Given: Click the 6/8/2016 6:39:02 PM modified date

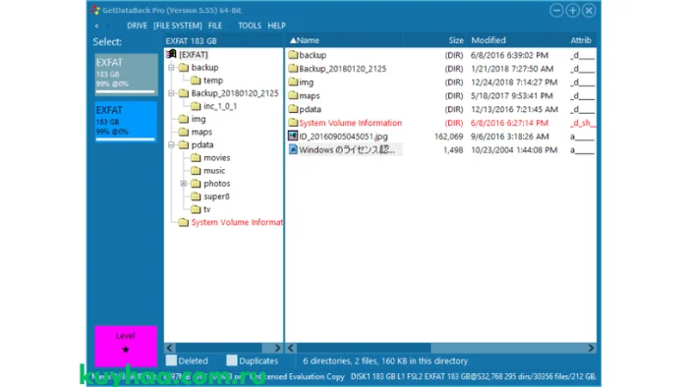Looking at the screenshot, I should [x=509, y=55].
